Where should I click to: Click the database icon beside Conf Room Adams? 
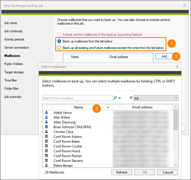click(x=46, y=136)
